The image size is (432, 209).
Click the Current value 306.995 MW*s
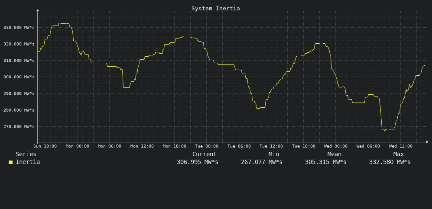197,162
